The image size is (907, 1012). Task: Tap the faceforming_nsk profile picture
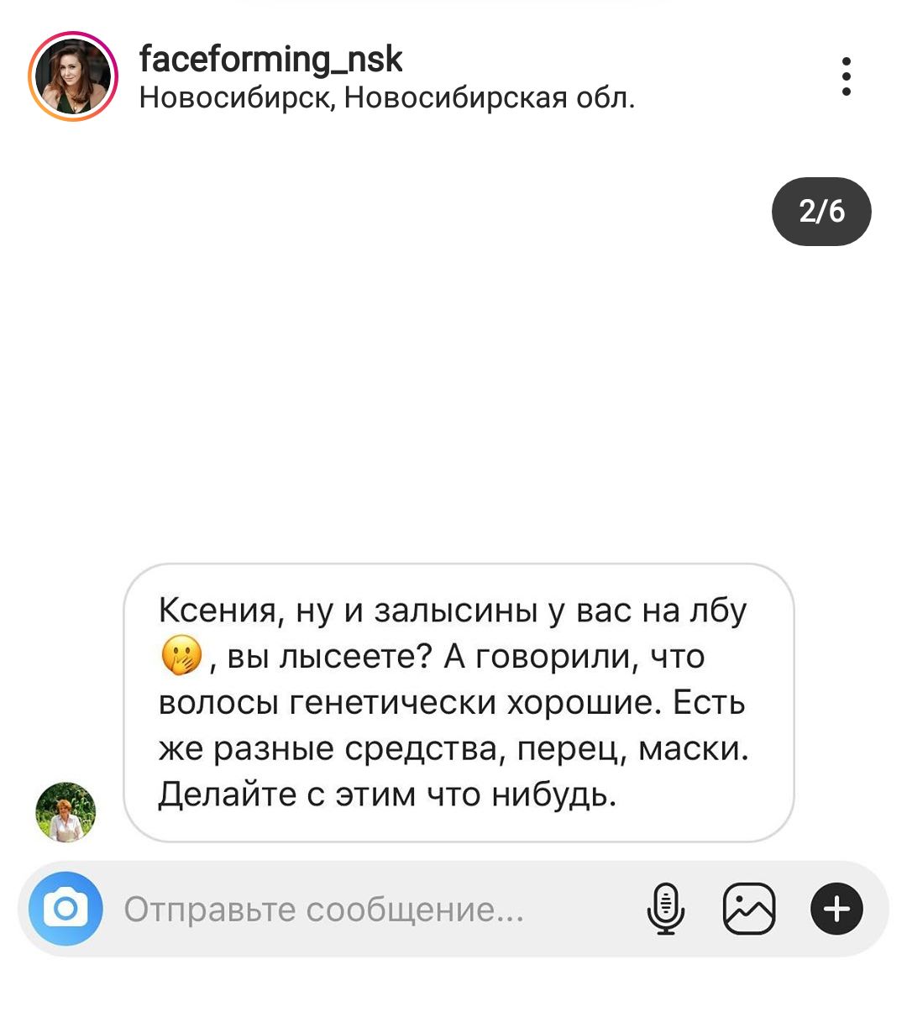(73, 76)
